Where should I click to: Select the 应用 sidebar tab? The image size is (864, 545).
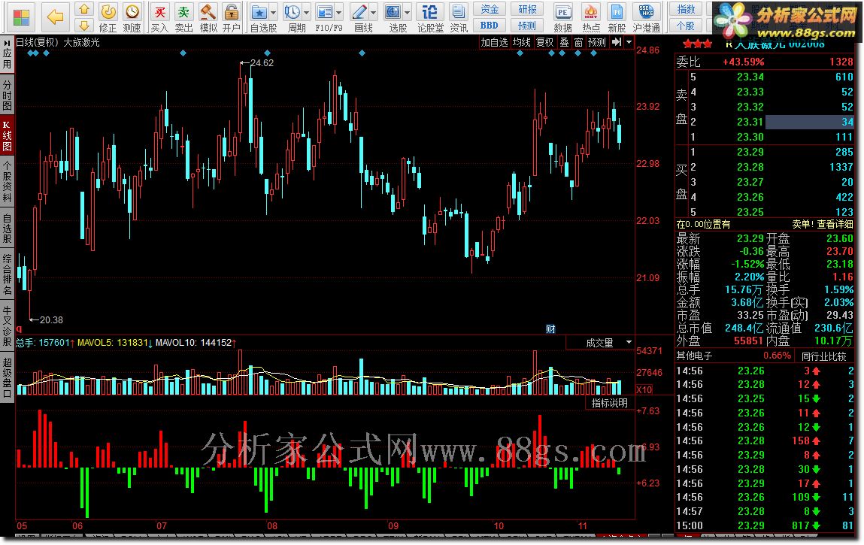coord(7,54)
